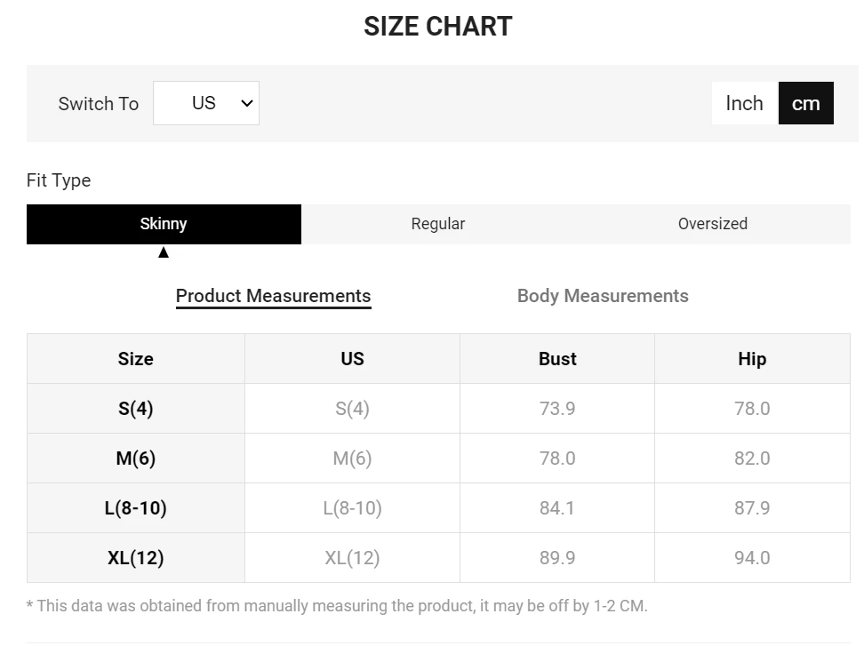Viewport: 864px width, 646px height.
Task: Click the US column header in table
Action: coord(352,359)
